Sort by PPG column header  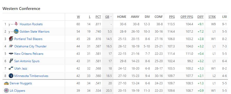tap(172, 17)
